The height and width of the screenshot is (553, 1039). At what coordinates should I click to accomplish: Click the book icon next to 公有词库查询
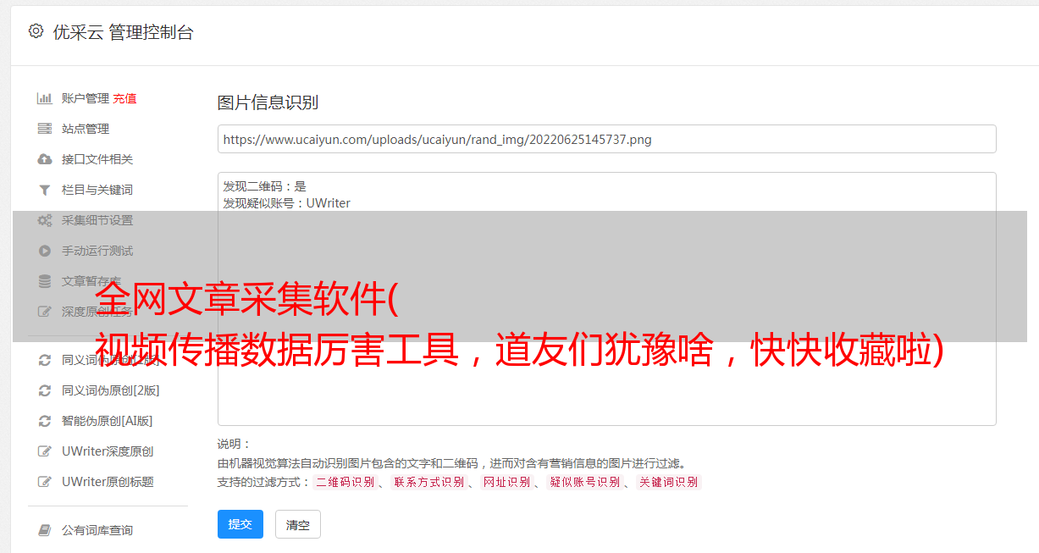pyautogui.click(x=45, y=530)
